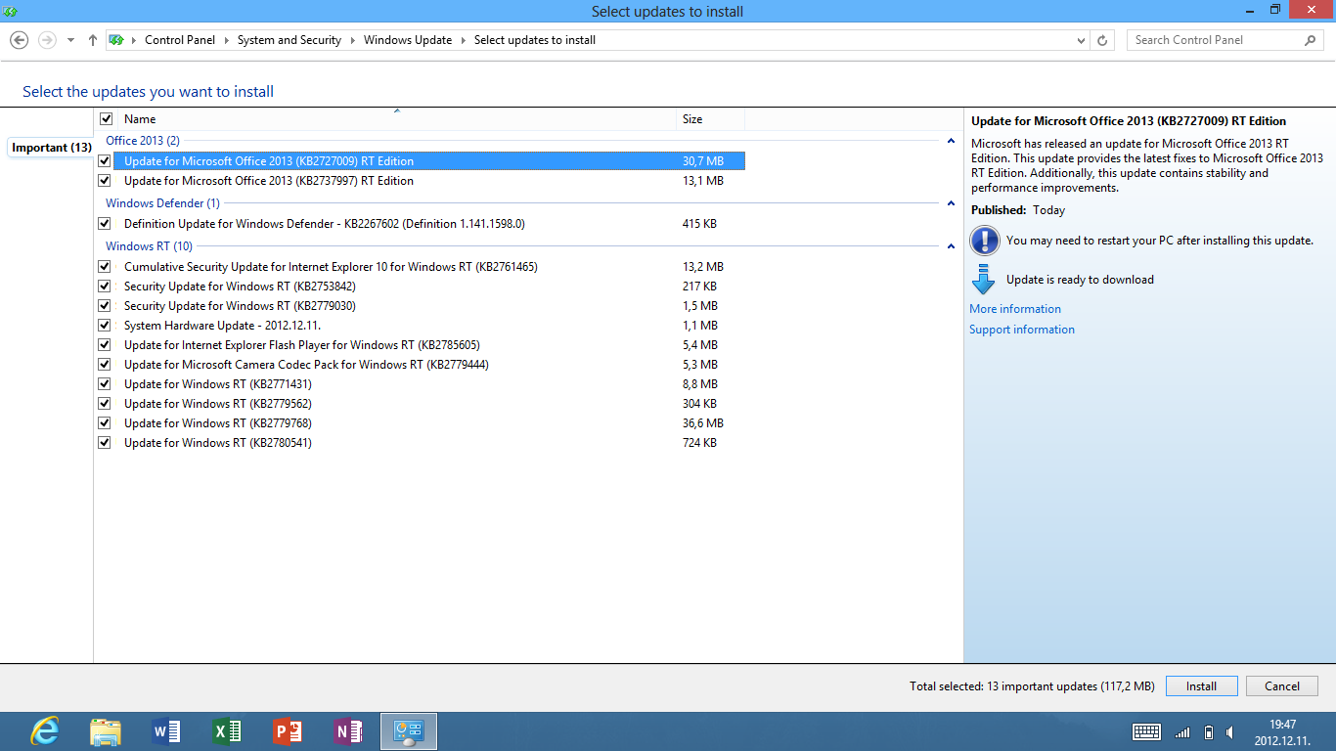Uncheck Update for Windows RT (KB2771431)
This screenshot has height=751, width=1336.
coord(105,384)
